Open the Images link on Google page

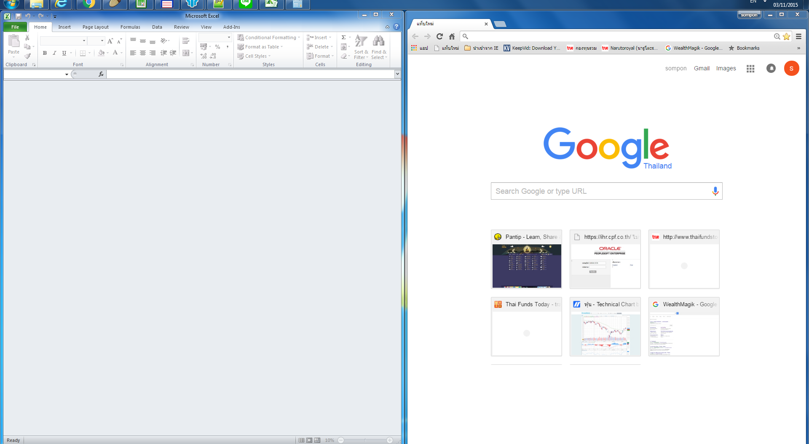click(x=726, y=68)
